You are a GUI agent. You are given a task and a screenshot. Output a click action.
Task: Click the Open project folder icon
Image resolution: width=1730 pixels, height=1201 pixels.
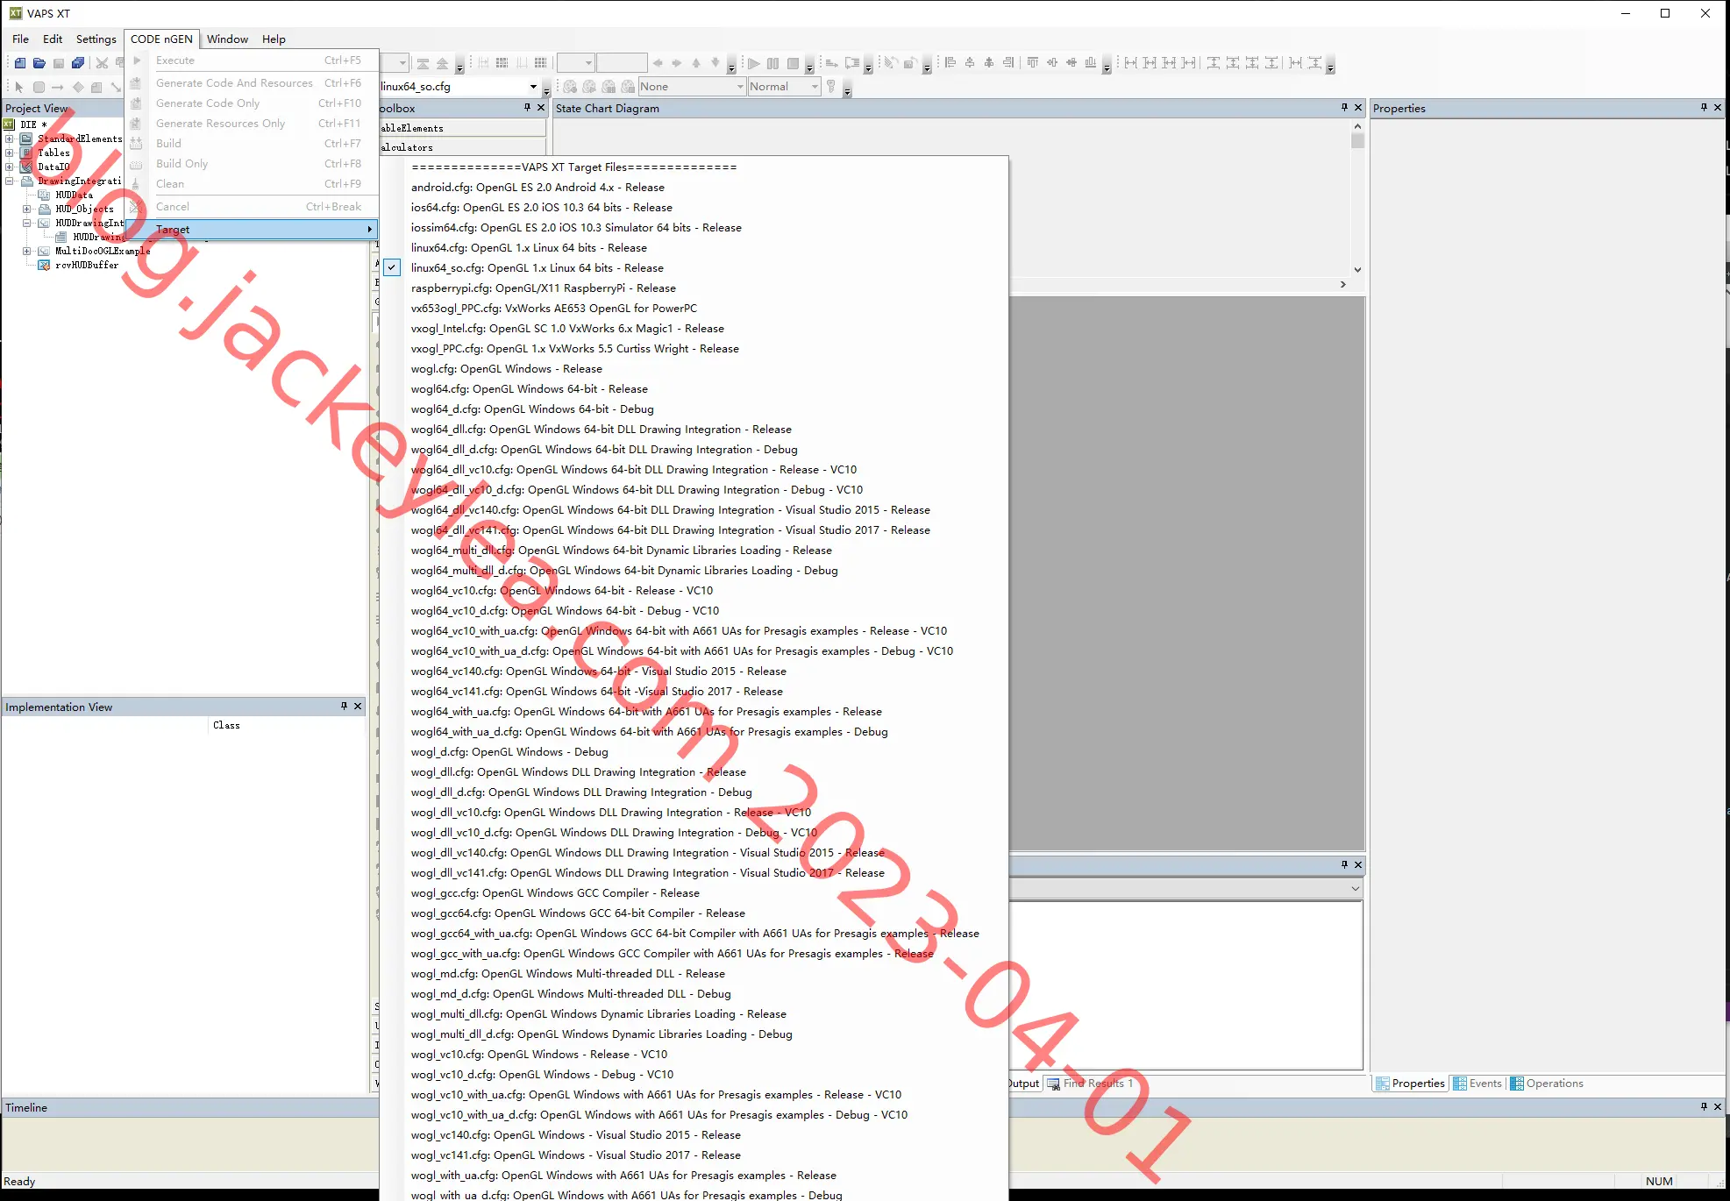[39, 63]
